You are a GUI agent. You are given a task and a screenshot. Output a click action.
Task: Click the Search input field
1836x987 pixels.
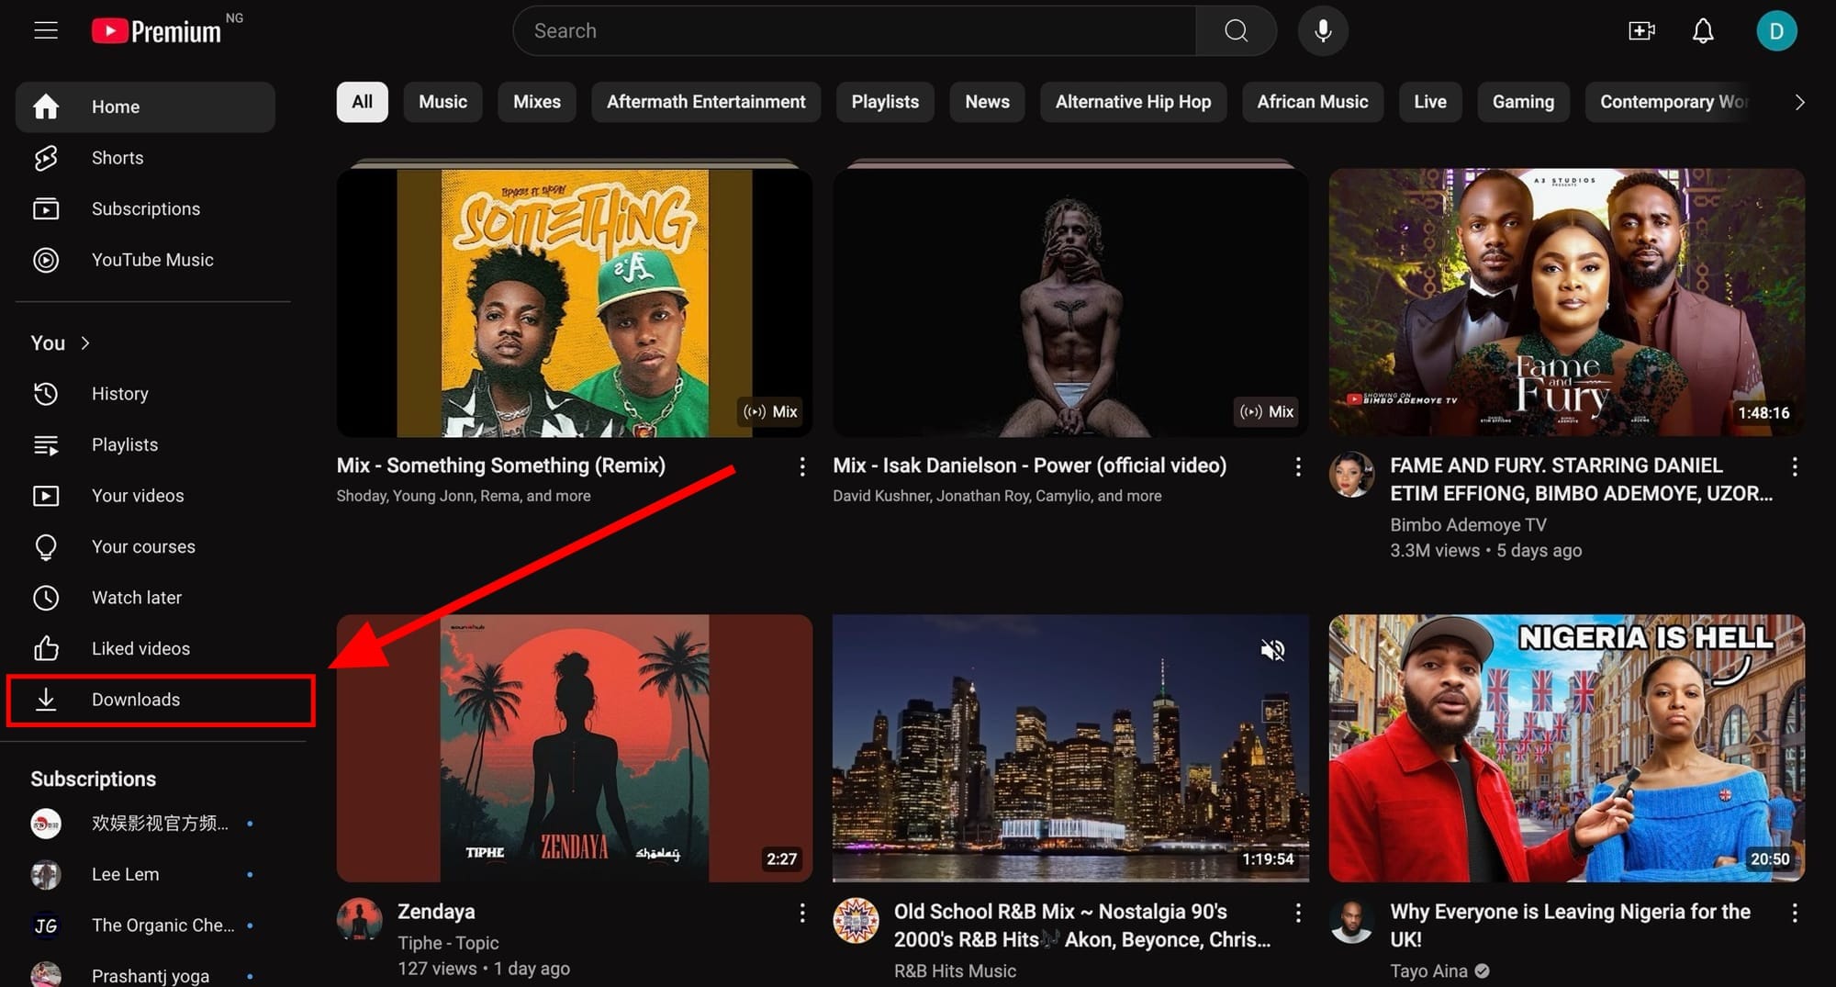tap(855, 30)
